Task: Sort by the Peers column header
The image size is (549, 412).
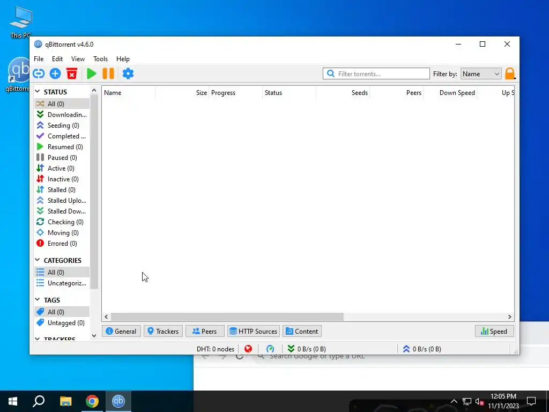Action: click(396, 93)
